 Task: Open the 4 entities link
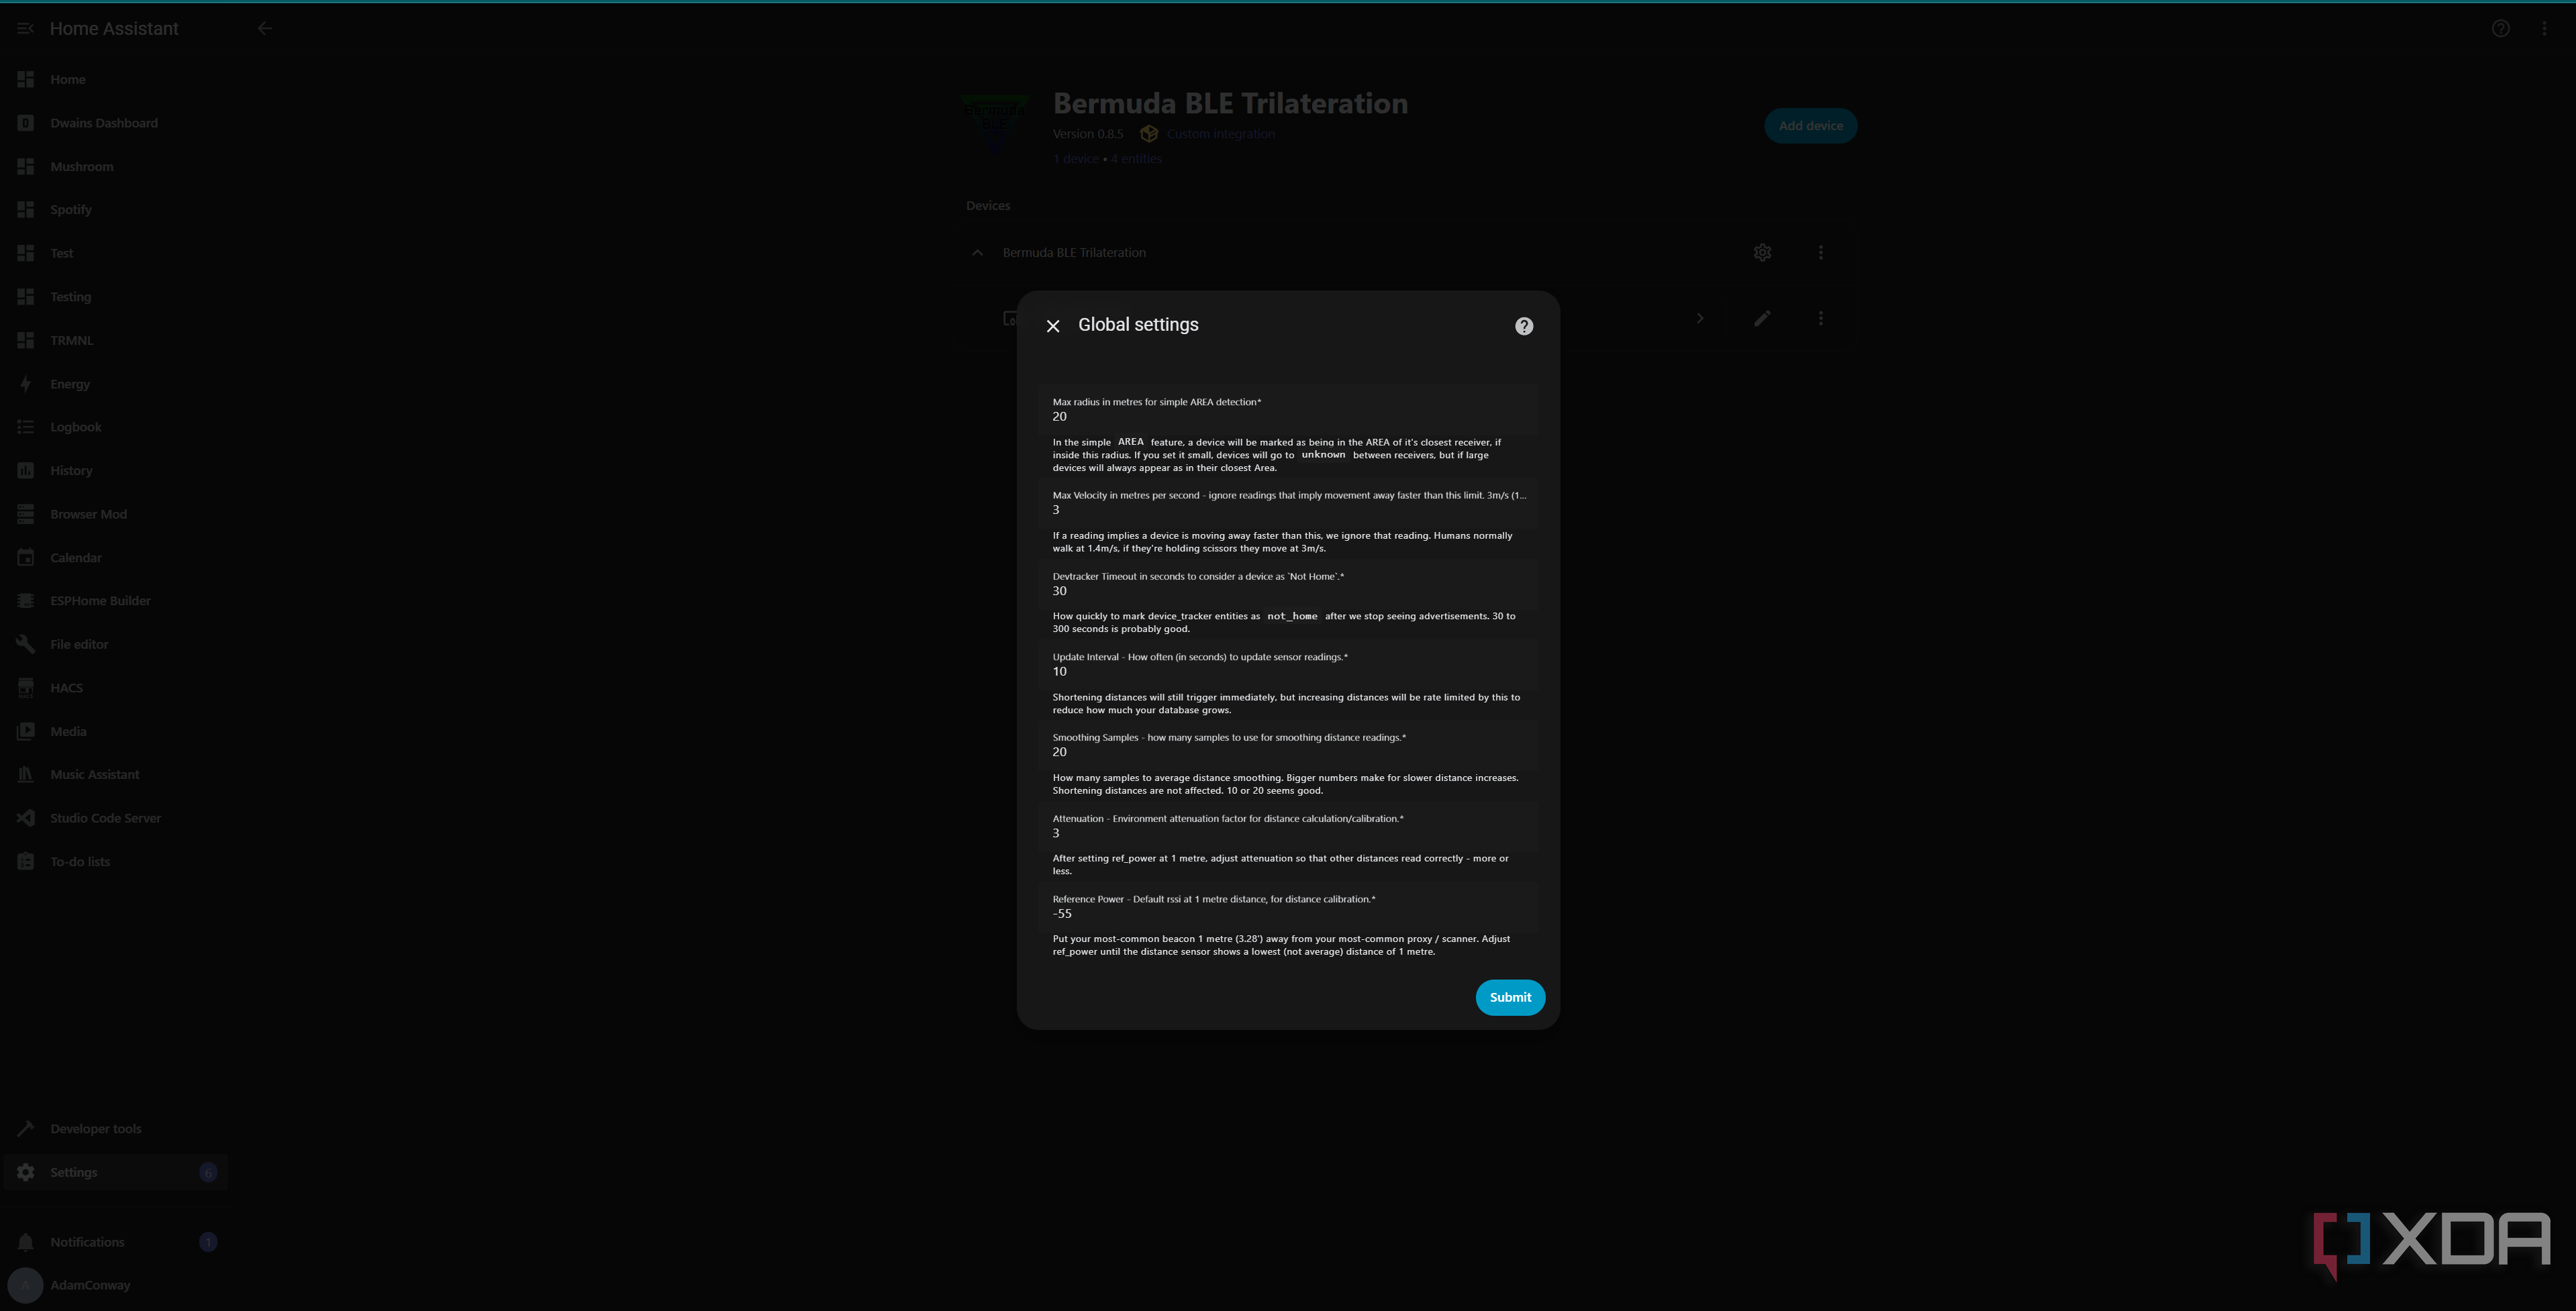[1136, 159]
